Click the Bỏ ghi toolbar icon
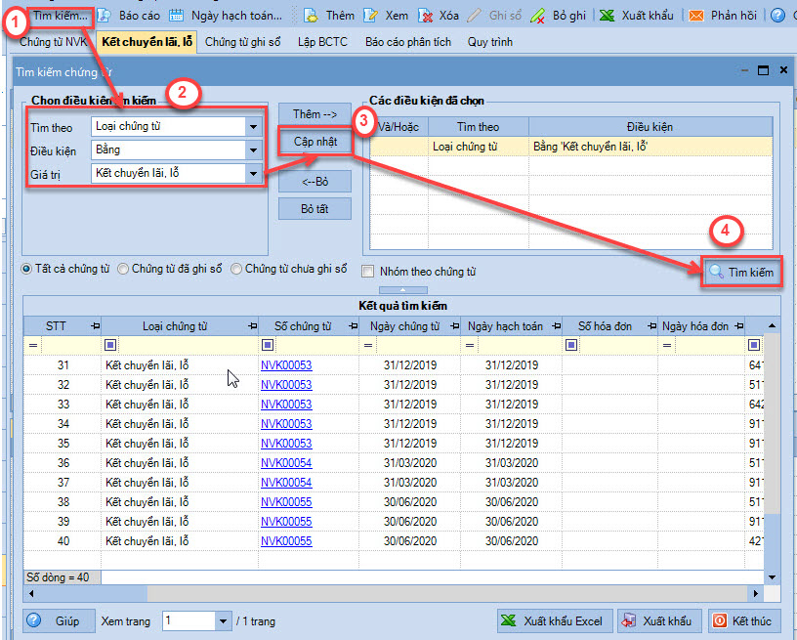797x640 pixels. tap(538, 16)
